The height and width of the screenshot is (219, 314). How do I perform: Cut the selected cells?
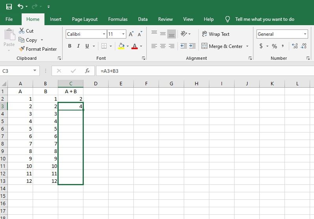(x=26, y=31)
